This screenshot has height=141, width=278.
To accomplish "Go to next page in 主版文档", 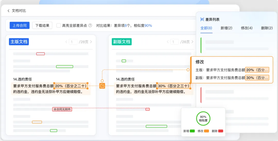I will (91, 42).
